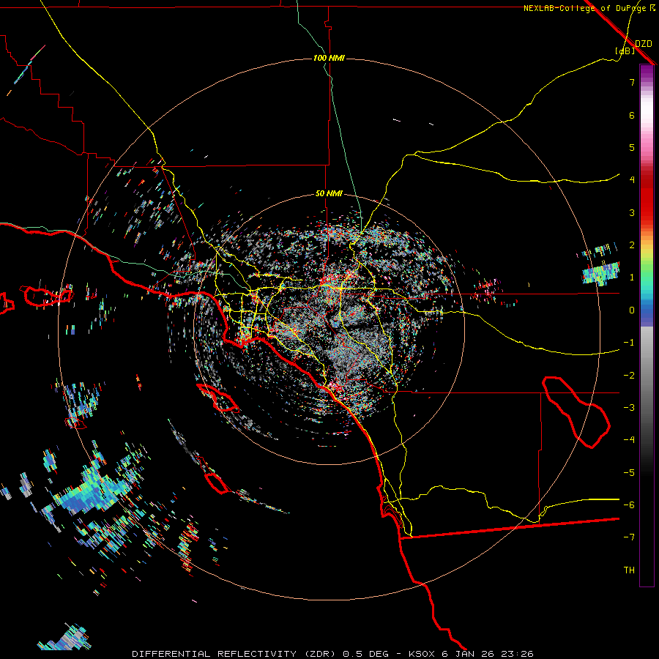The width and height of the screenshot is (659, 659).
Task: Click the -2 value on the dB scale
Action: (x=629, y=376)
